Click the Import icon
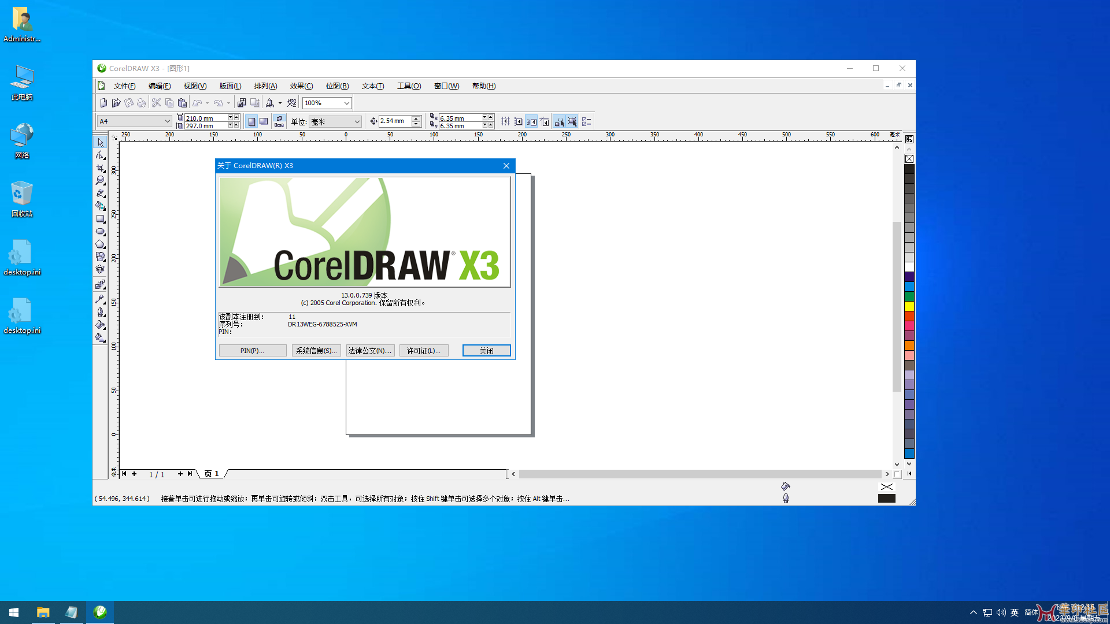This screenshot has height=624, width=1110. coord(242,103)
